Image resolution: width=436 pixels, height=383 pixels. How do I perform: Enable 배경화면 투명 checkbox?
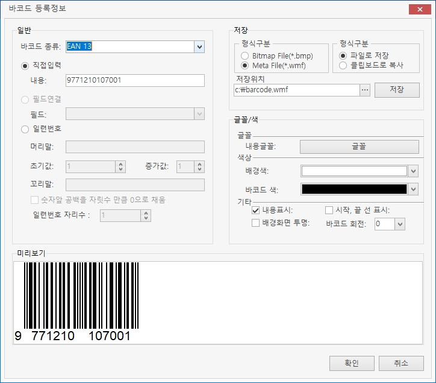pos(255,223)
